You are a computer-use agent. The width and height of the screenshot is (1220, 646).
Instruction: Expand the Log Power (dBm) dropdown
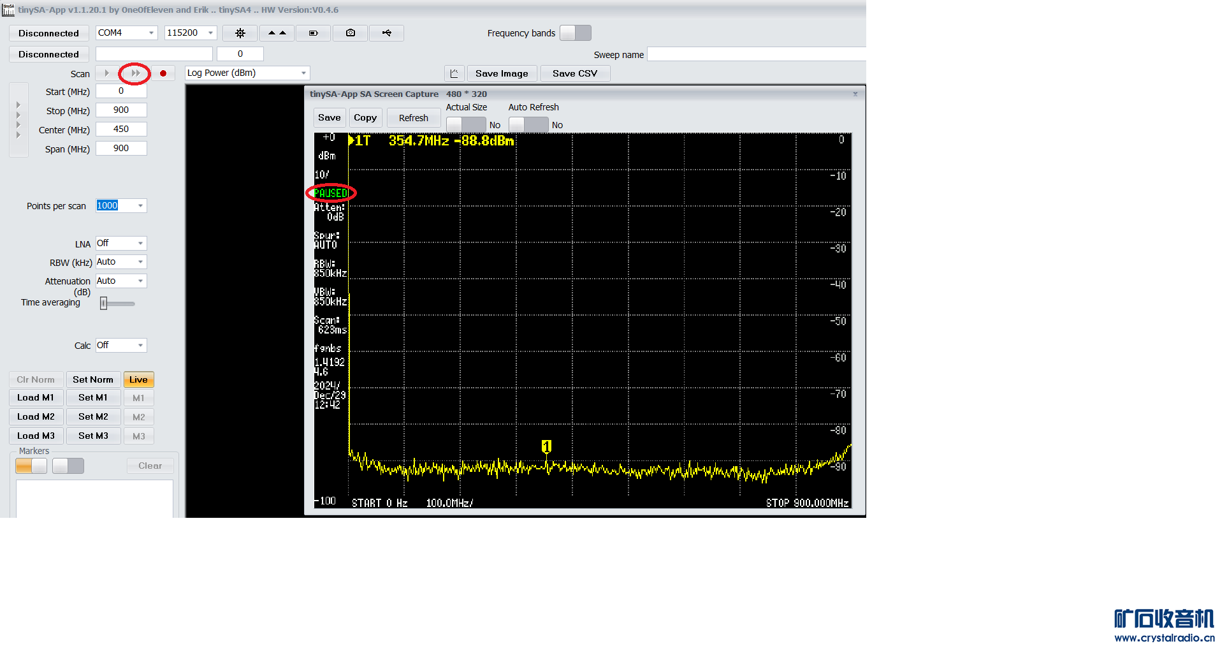(x=247, y=73)
